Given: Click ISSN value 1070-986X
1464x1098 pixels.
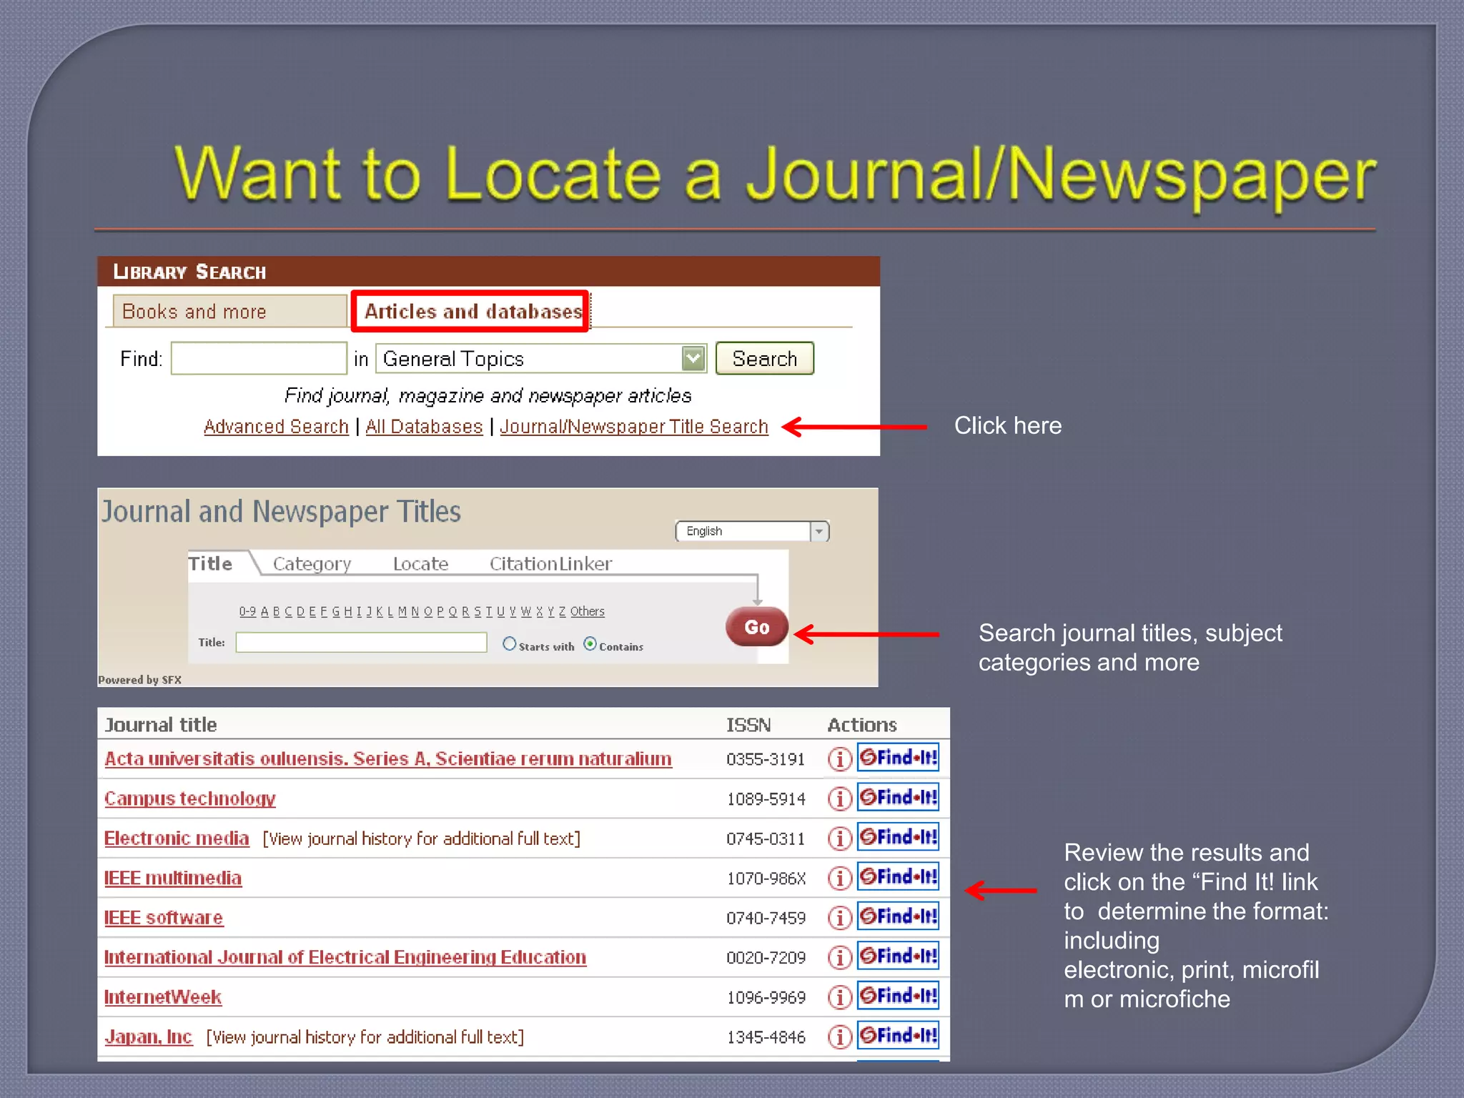Looking at the screenshot, I should [766, 879].
